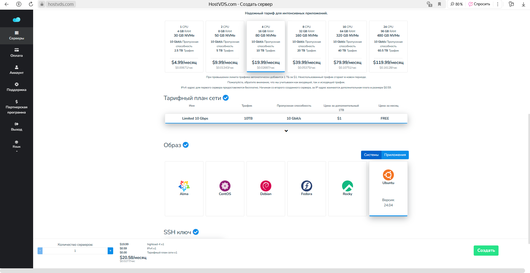This screenshot has width=530, height=273.
Task: Choose the Fedora image
Action: pos(307,189)
